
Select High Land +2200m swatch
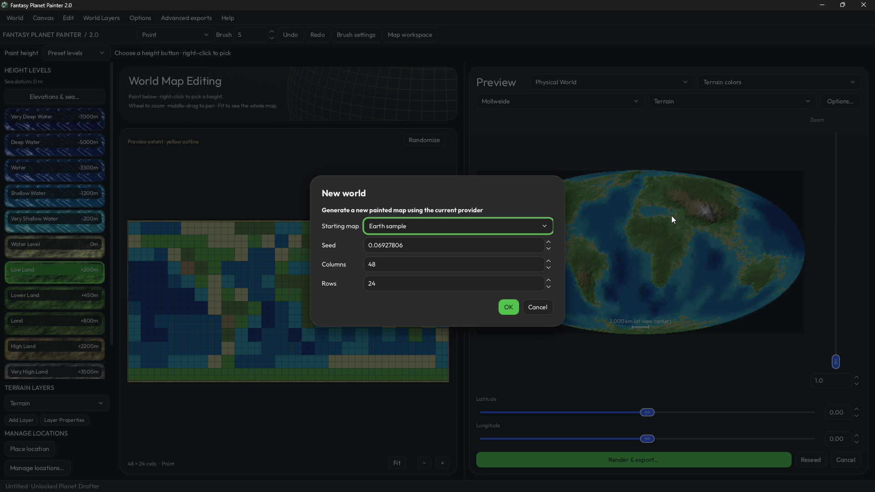pyautogui.click(x=55, y=349)
